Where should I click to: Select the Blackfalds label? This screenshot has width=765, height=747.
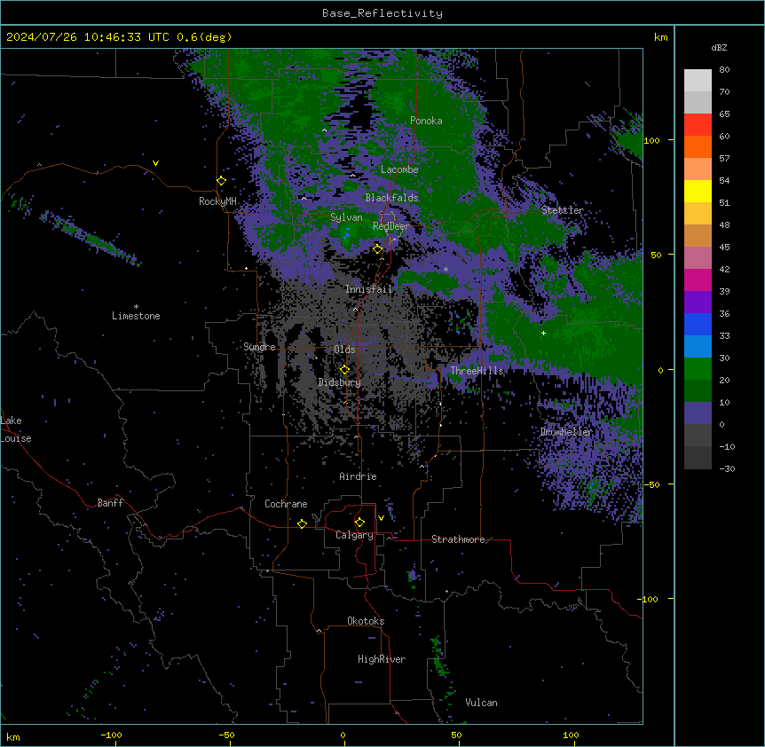click(x=391, y=198)
